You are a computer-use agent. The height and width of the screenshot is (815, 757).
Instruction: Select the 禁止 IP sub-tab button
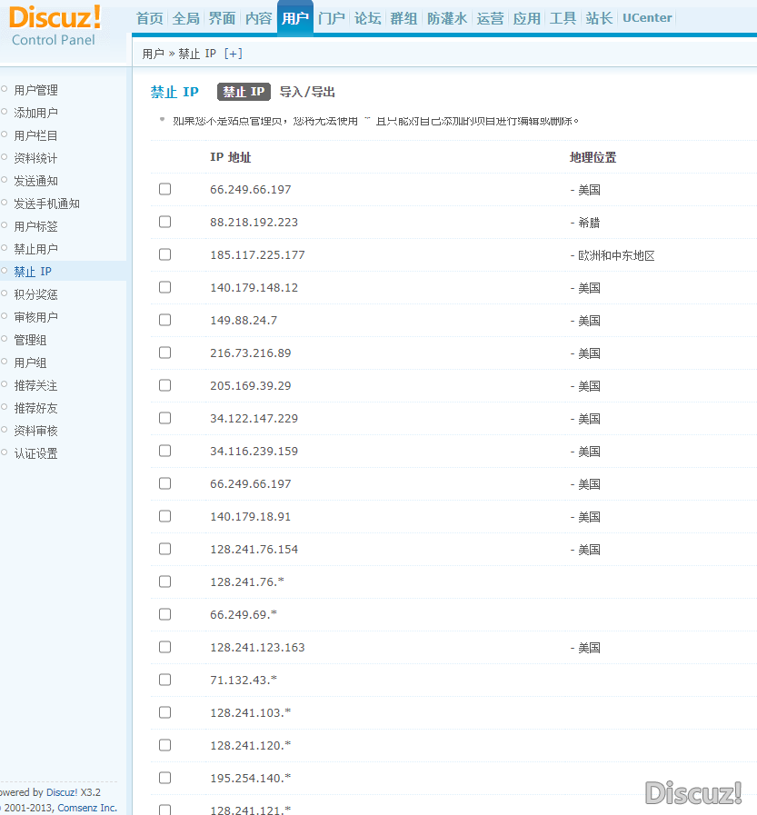tap(244, 92)
